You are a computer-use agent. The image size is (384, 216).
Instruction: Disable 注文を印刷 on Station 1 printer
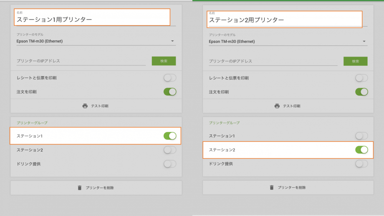click(x=169, y=92)
